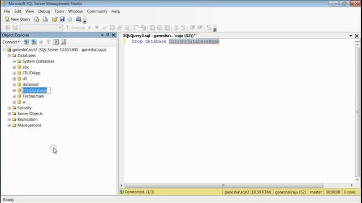
Task: Open the View menu
Action: coord(29,11)
